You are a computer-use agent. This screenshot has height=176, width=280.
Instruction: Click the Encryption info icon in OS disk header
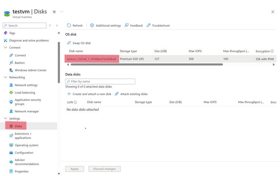tap(272, 51)
